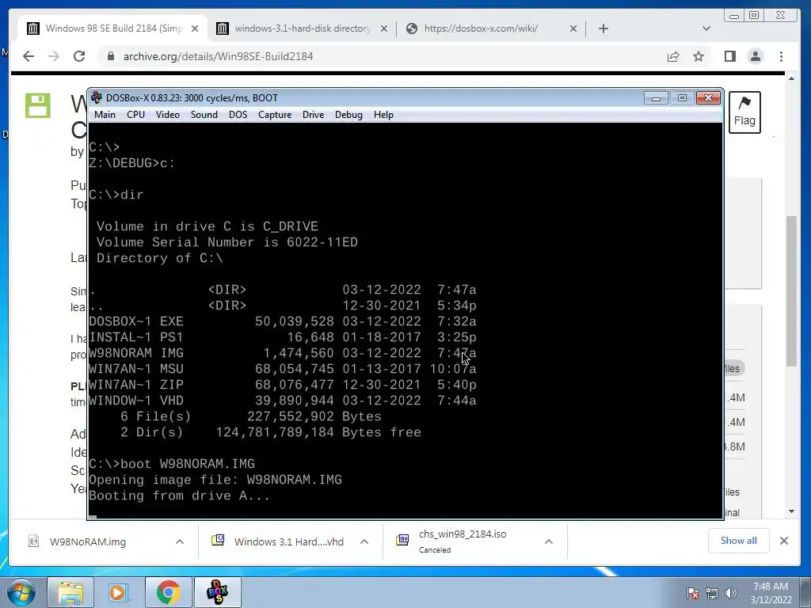Image resolution: width=811 pixels, height=608 pixels.
Task: Toggle Chrome side panel icon
Action: 729,56
